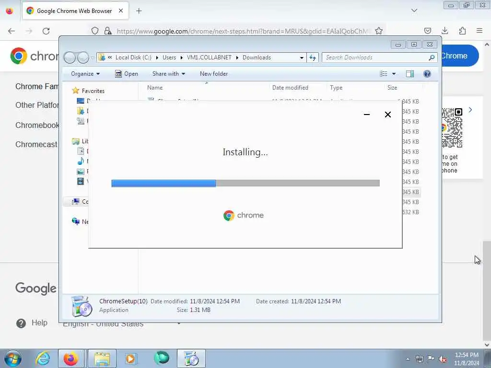Open Windows Media Player from taskbar
This screenshot has height=368, width=491.
click(x=130, y=358)
